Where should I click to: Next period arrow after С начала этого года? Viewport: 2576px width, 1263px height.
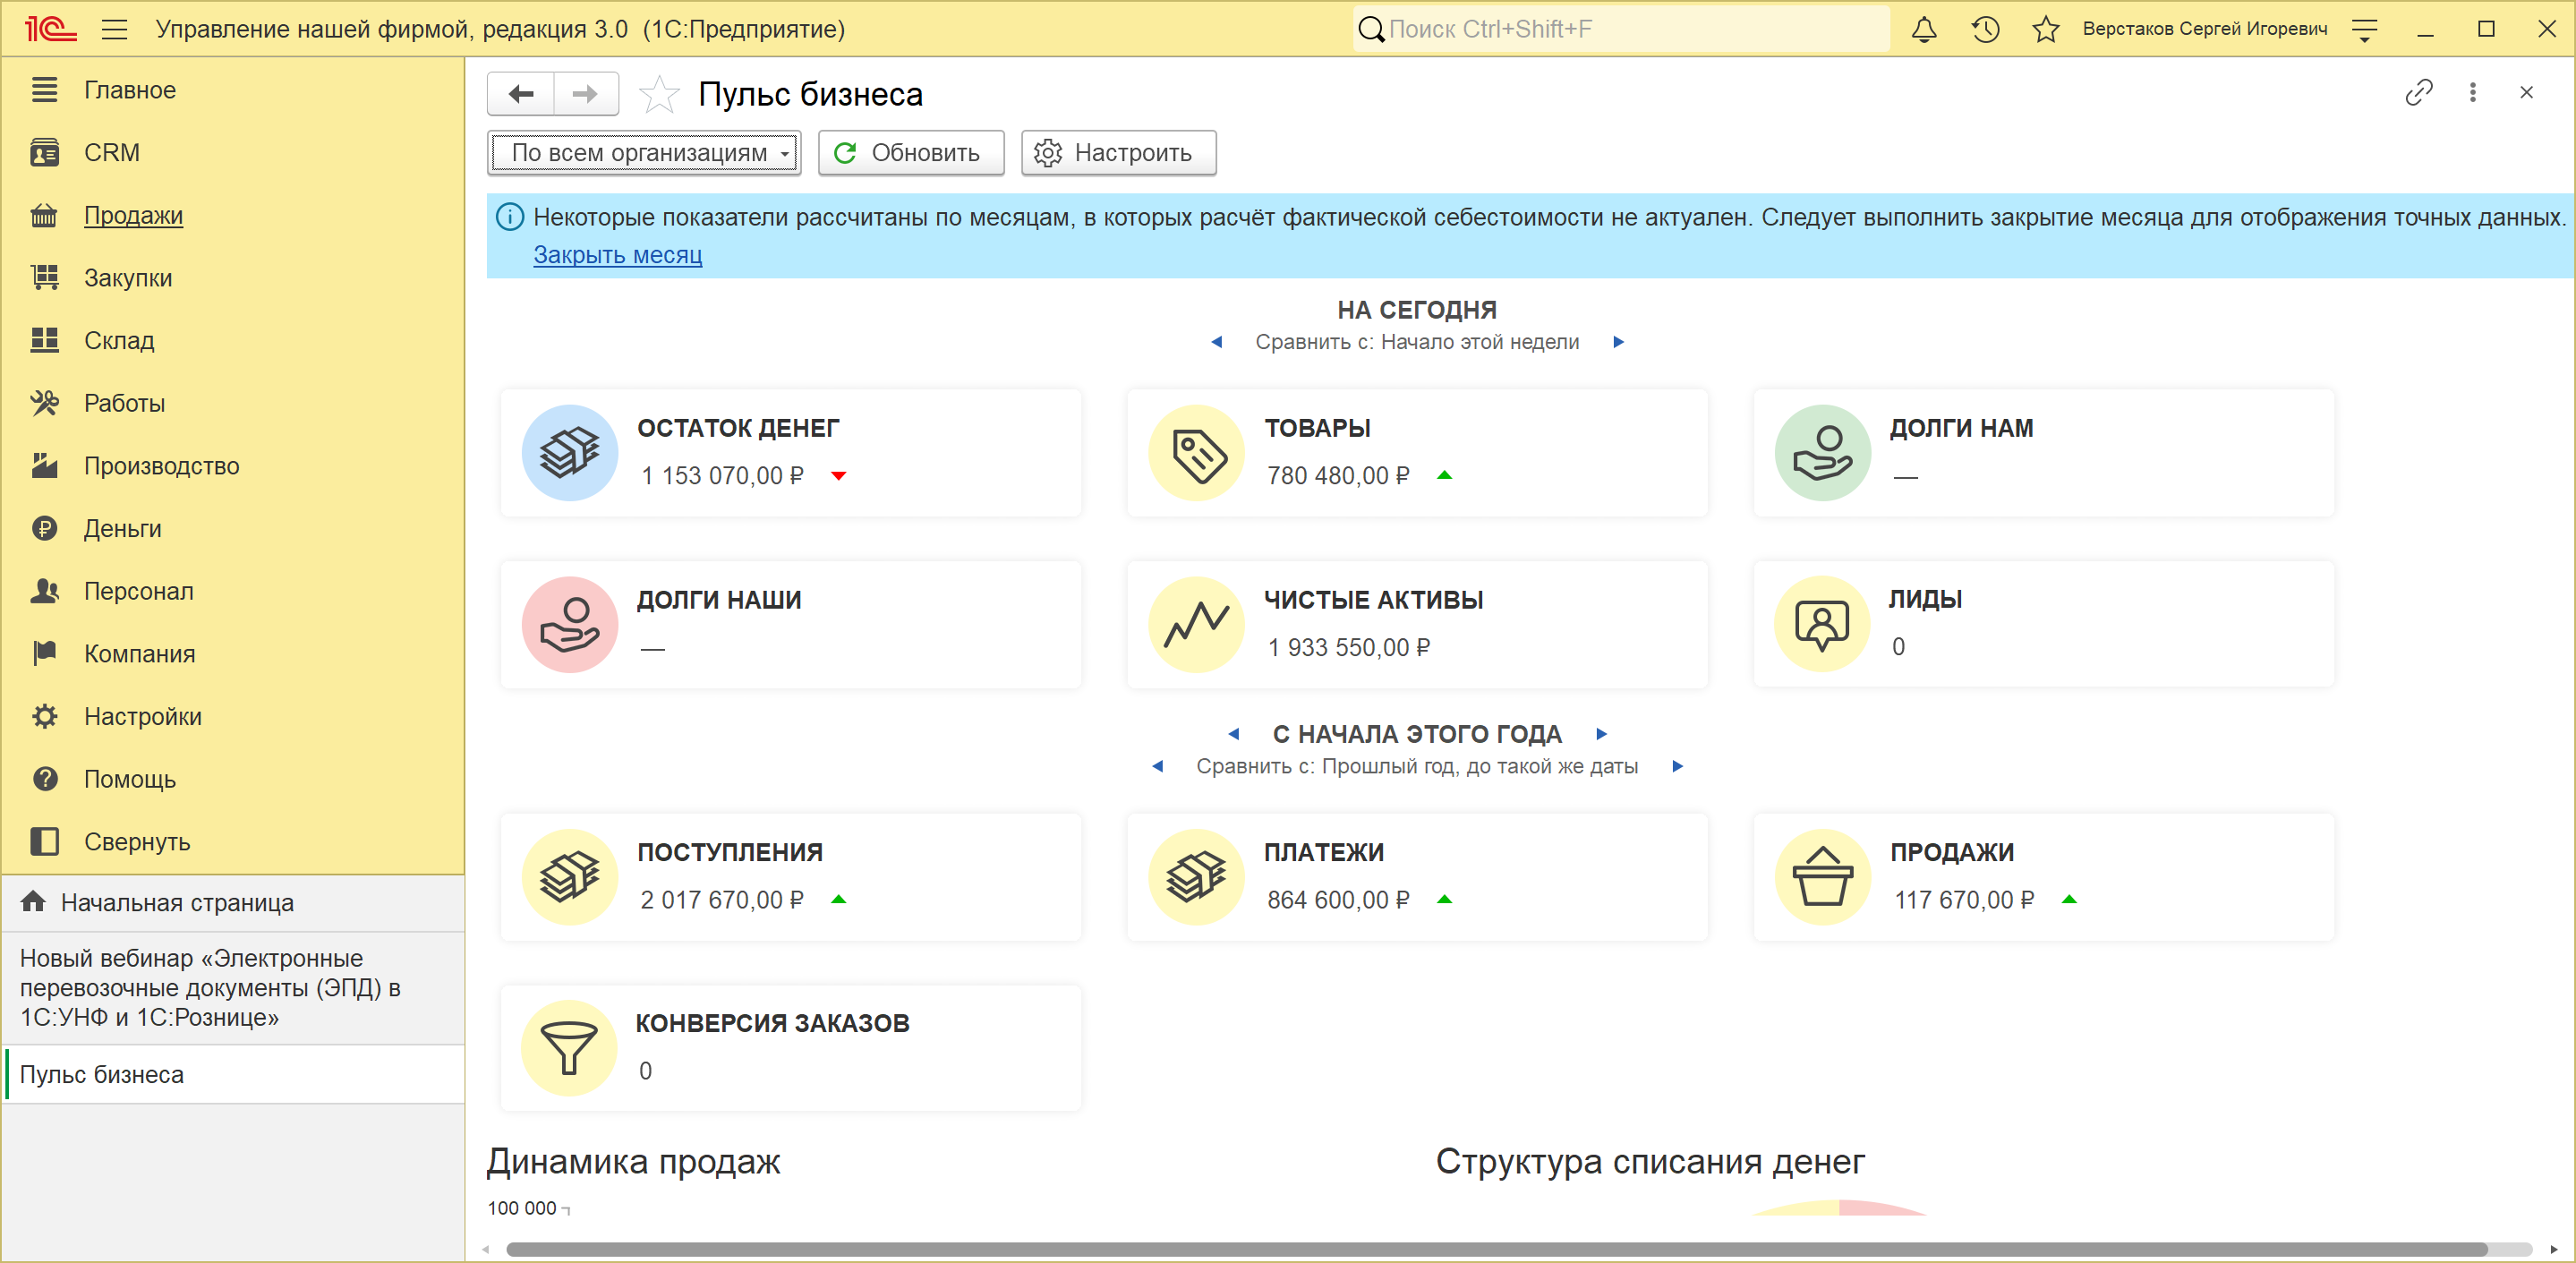[x=1601, y=734]
